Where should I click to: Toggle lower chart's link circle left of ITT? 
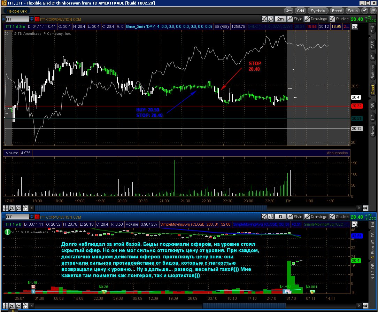point(3,217)
